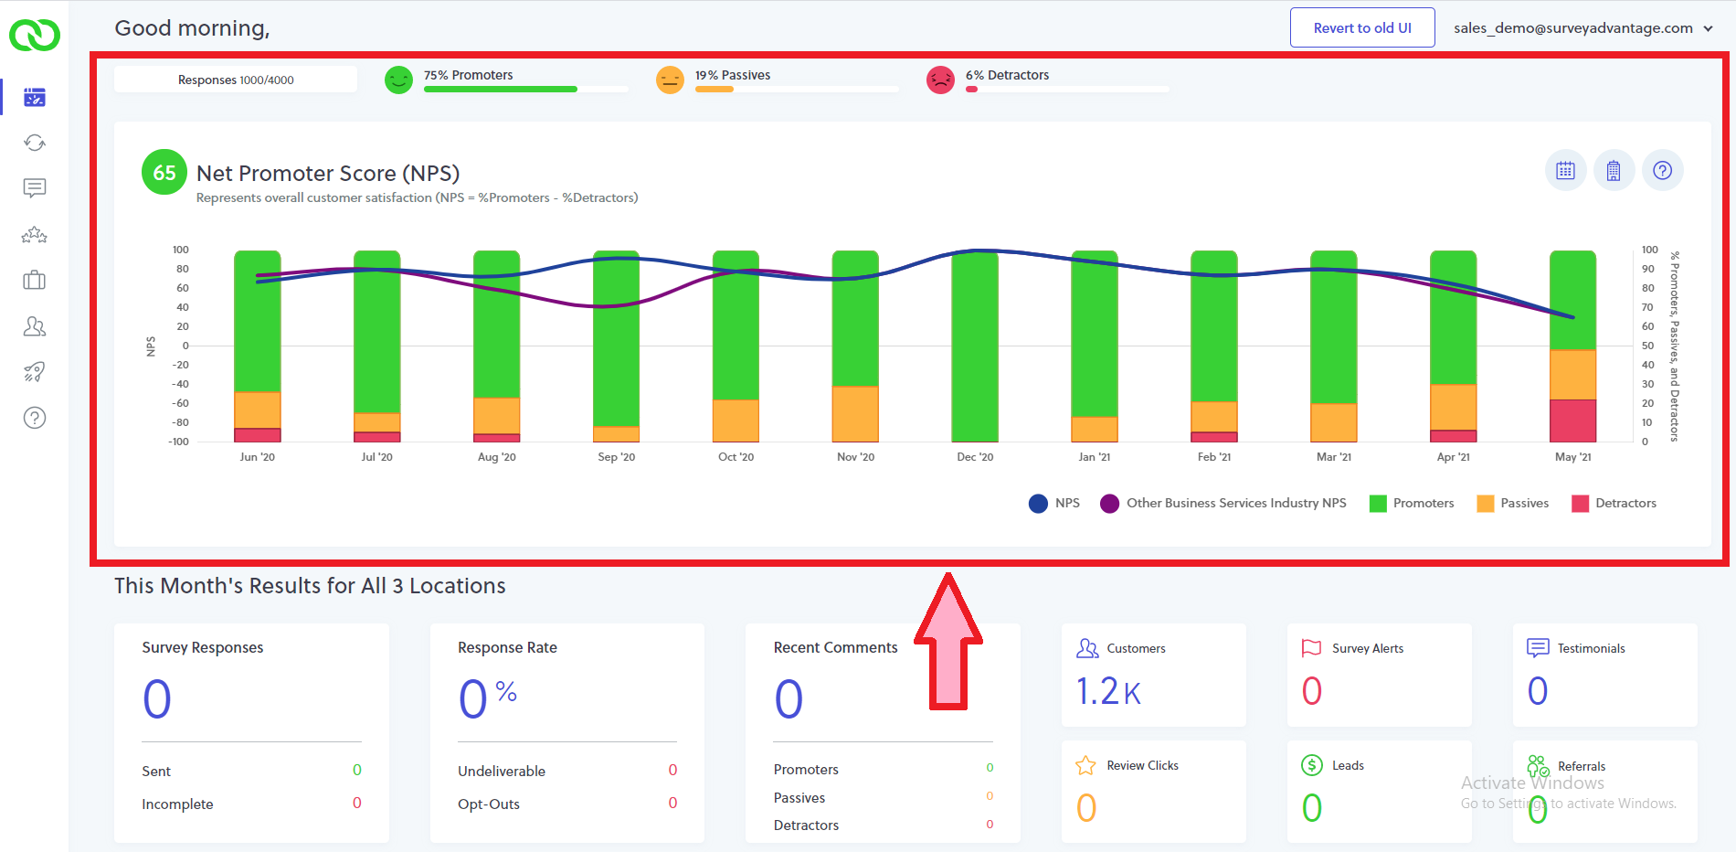This screenshot has width=1736, height=852.
Task: Click the rocket icon in the sidebar
Action: click(x=35, y=372)
